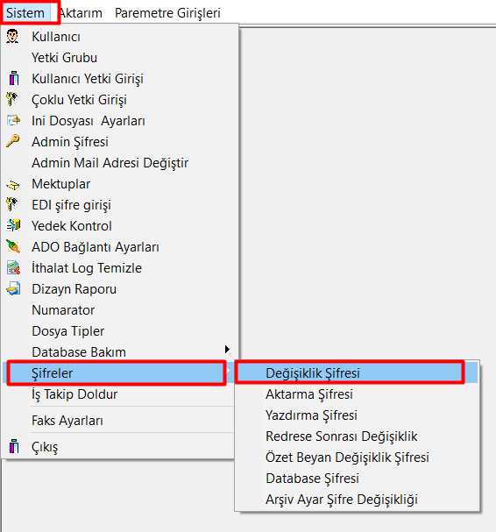
Task: Open the Sistem menu
Action: click(x=25, y=13)
